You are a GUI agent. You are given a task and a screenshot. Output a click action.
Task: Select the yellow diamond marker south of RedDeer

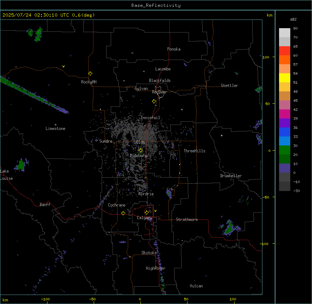pos(154,101)
